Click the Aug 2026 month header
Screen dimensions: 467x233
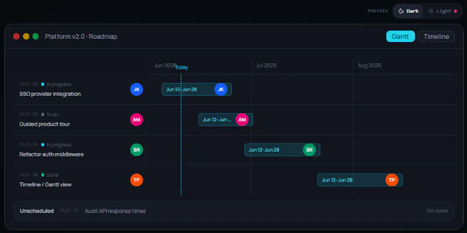click(370, 65)
